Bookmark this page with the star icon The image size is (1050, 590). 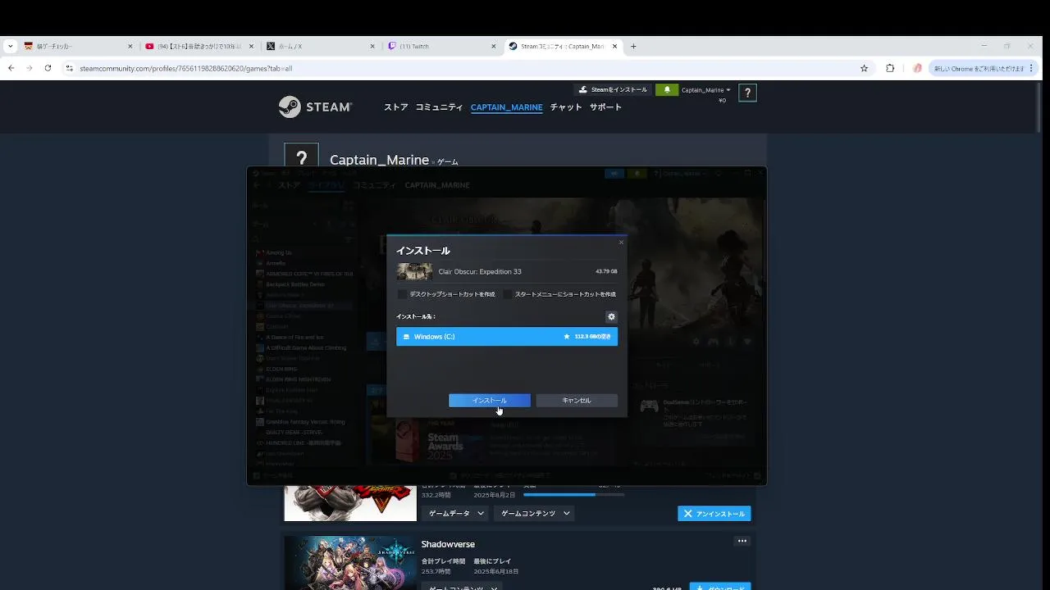pyautogui.click(x=864, y=69)
